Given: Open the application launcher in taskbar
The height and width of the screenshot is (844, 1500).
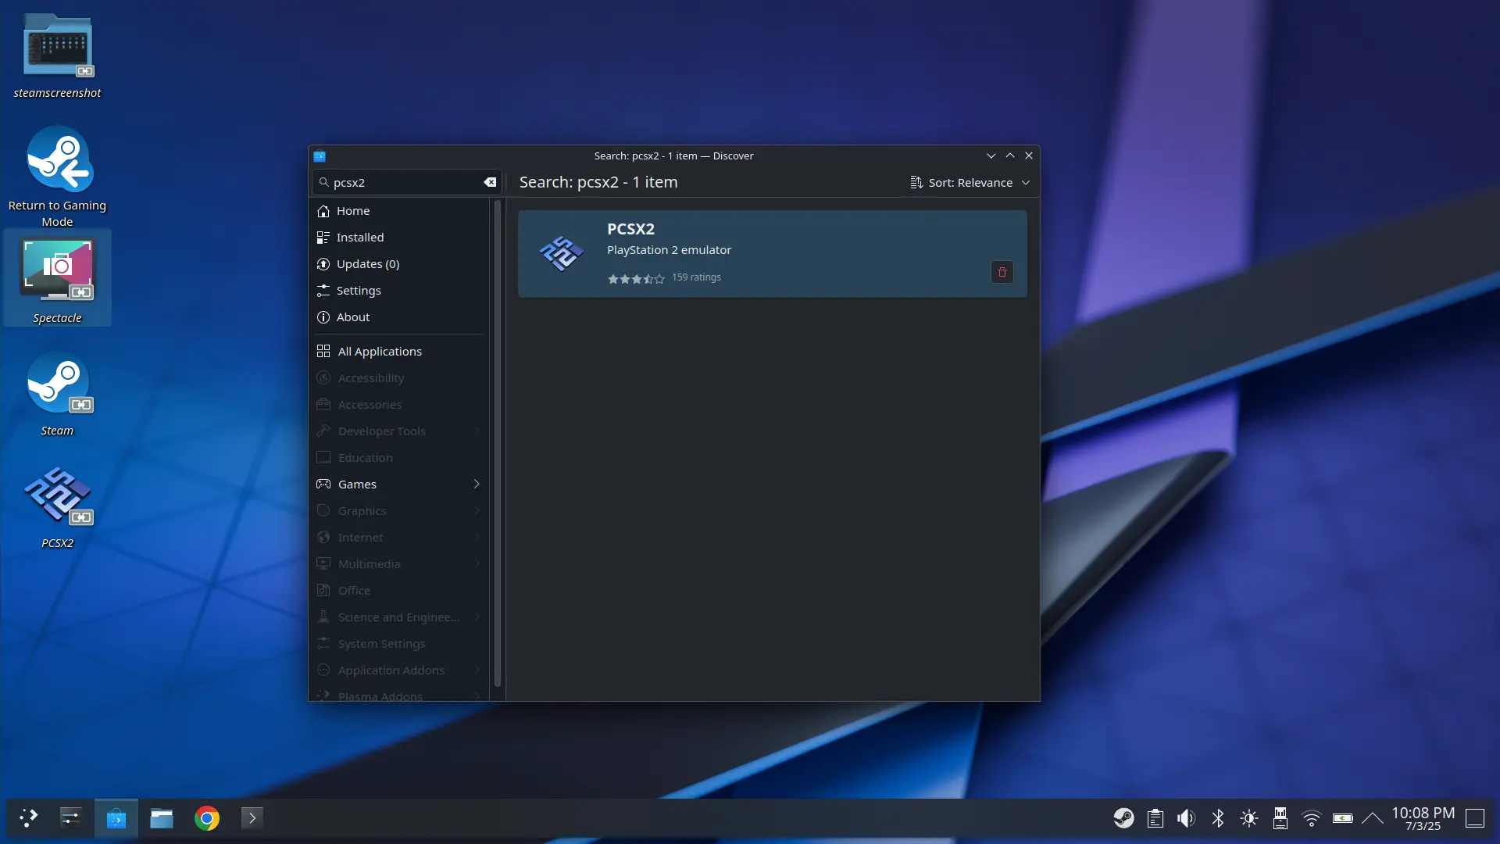Looking at the screenshot, I should click(x=28, y=818).
